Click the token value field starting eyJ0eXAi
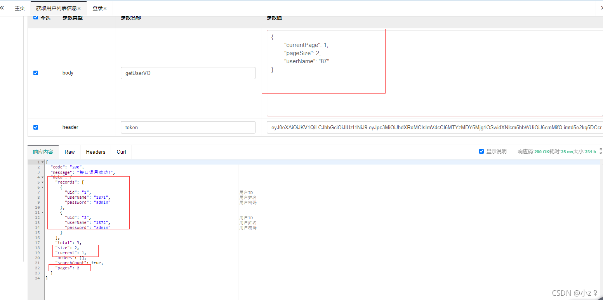The height and width of the screenshot is (300, 603). [435, 127]
